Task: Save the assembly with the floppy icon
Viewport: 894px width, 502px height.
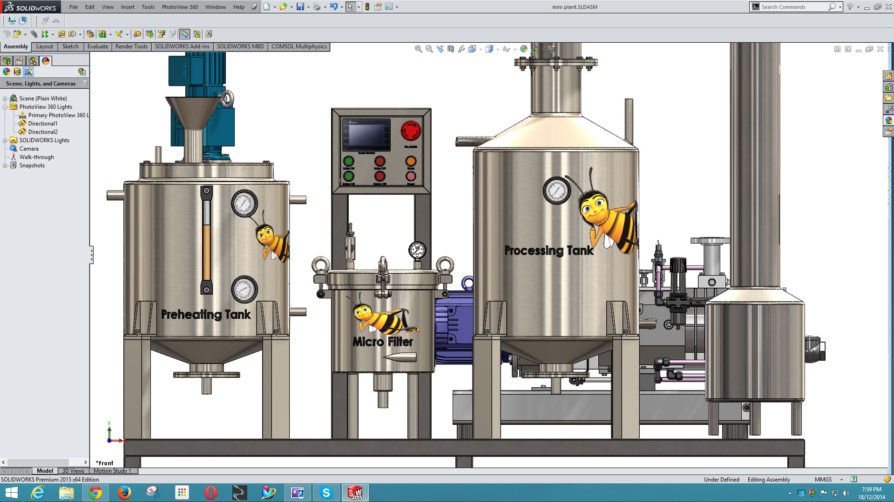Action: click(300, 7)
